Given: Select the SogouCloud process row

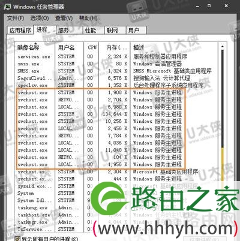Looking at the screenshot, I should click(x=116, y=78).
